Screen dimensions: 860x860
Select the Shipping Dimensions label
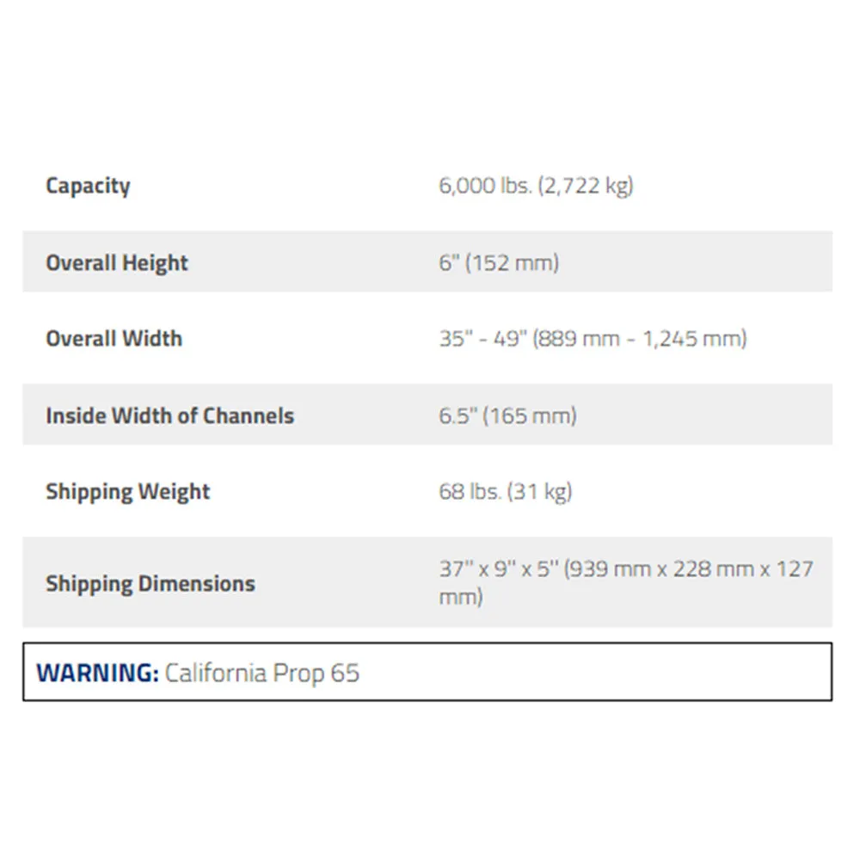(150, 584)
